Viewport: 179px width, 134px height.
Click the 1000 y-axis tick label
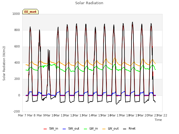coord(16,14)
